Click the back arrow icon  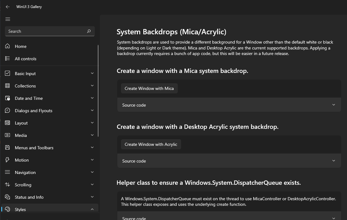pos(8,7)
